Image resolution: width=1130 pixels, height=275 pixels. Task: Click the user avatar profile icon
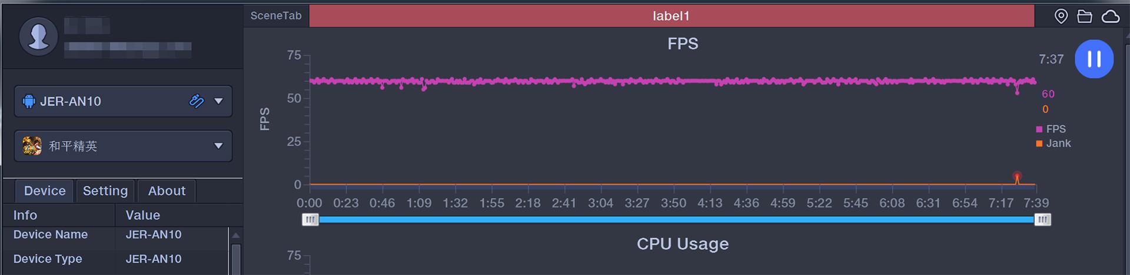pyautogui.click(x=39, y=36)
